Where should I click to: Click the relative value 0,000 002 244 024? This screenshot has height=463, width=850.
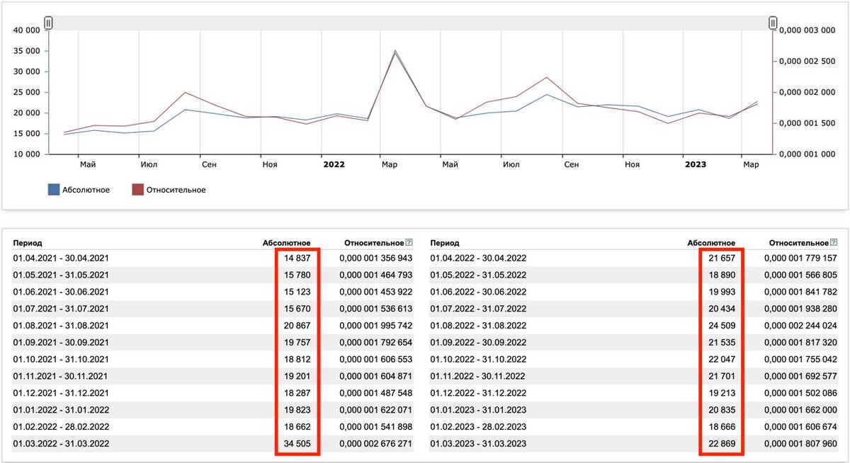click(x=800, y=326)
